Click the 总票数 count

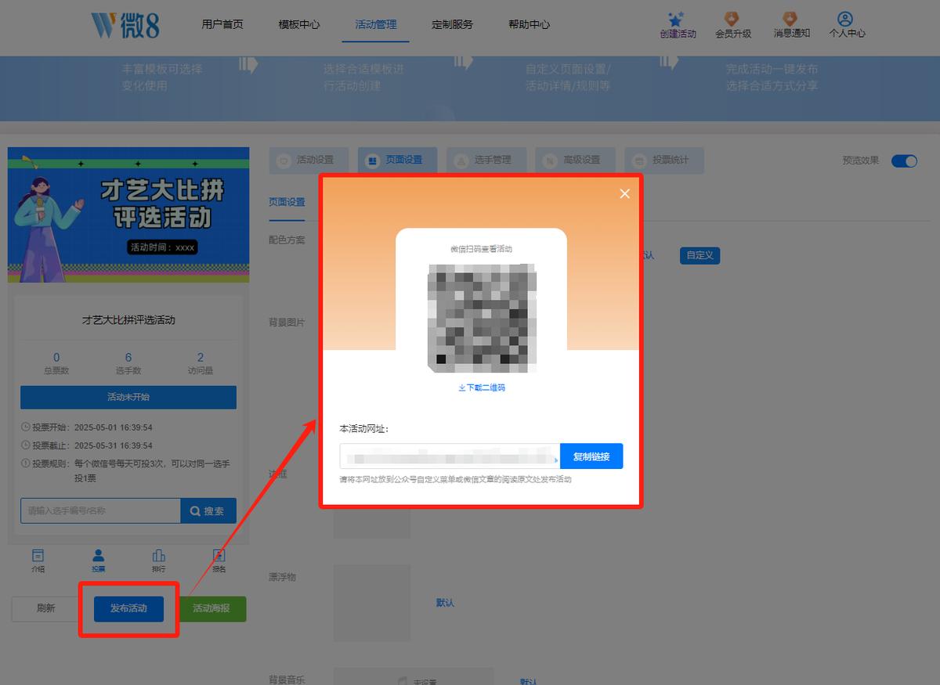coord(56,363)
